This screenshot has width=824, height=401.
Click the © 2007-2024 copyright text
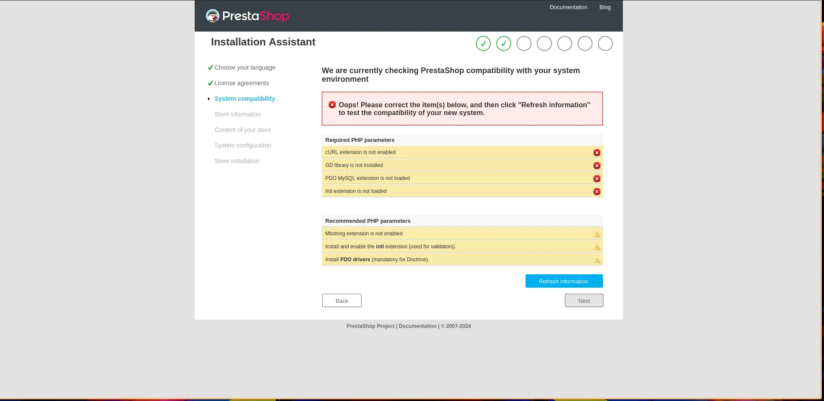pos(456,326)
